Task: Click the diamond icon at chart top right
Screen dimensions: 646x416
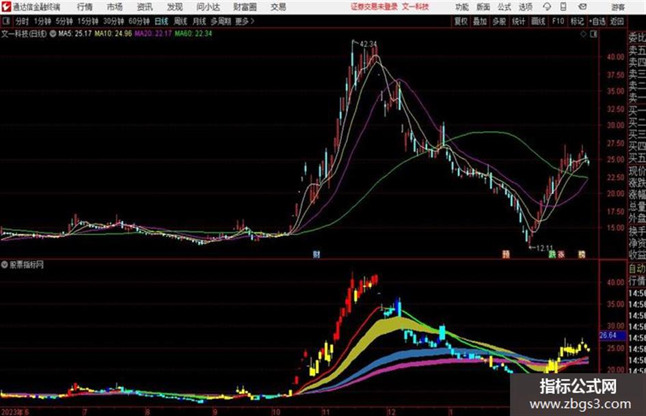Action: pyautogui.click(x=583, y=34)
